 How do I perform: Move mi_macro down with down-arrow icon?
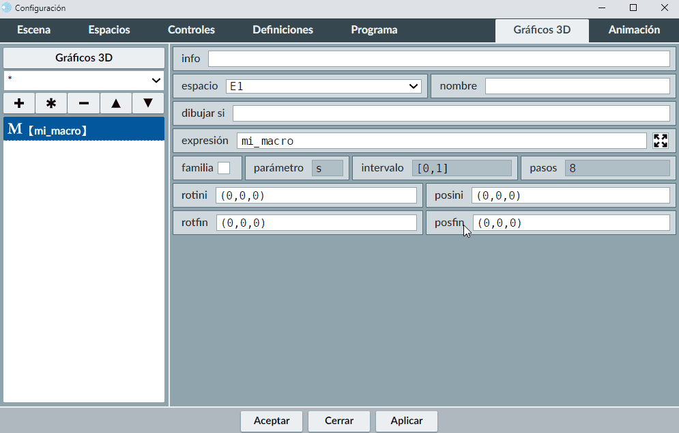pyautogui.click(x=148, y=103)
